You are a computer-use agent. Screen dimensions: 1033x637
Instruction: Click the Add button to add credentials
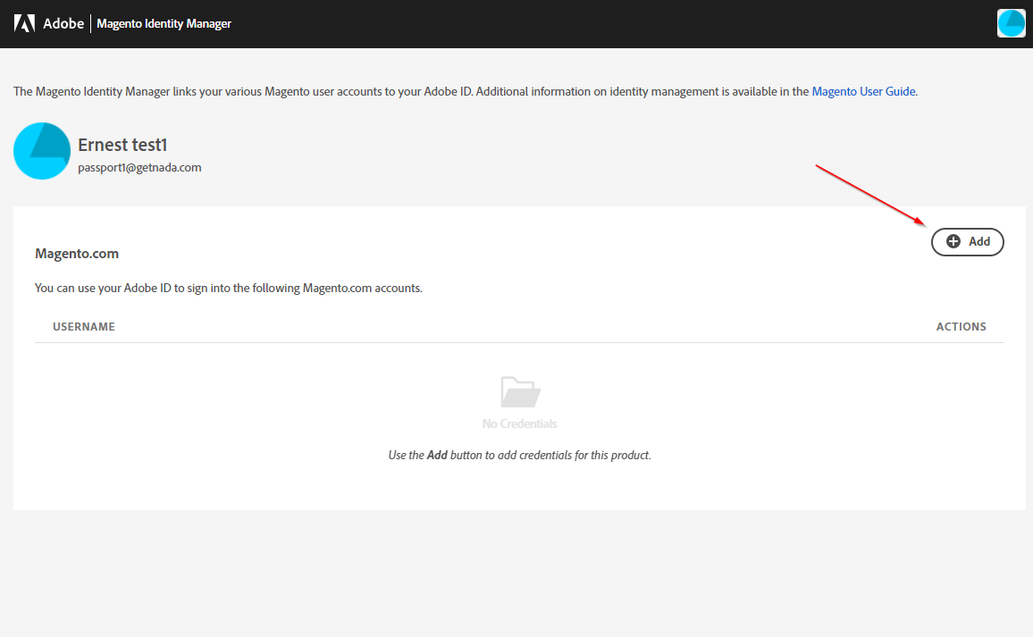[x=967, y=242]
